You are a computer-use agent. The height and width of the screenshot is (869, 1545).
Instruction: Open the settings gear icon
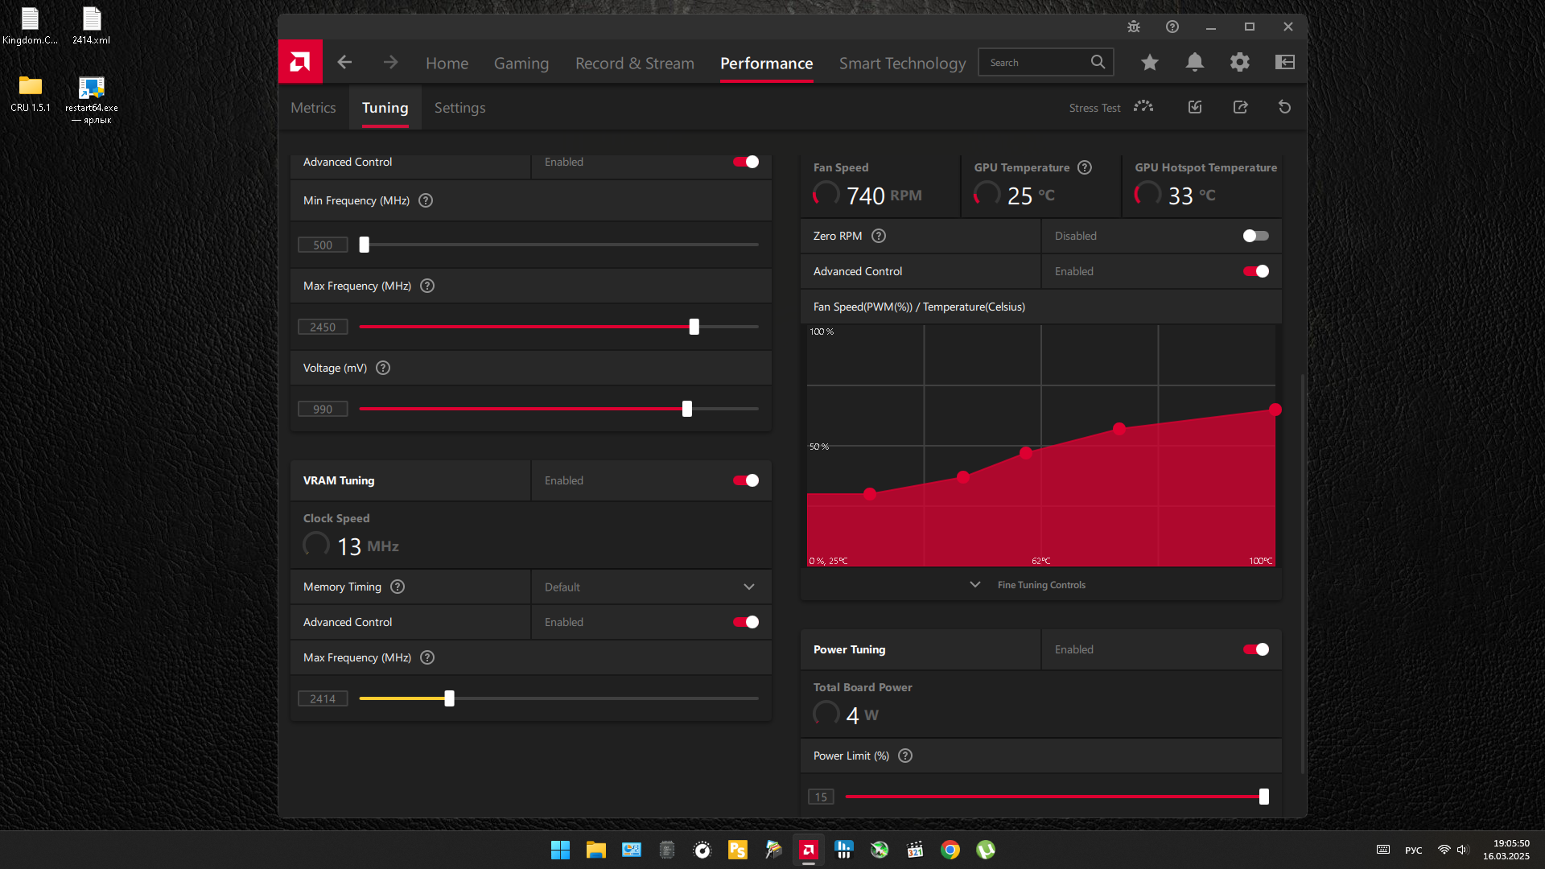(1240, 62)
